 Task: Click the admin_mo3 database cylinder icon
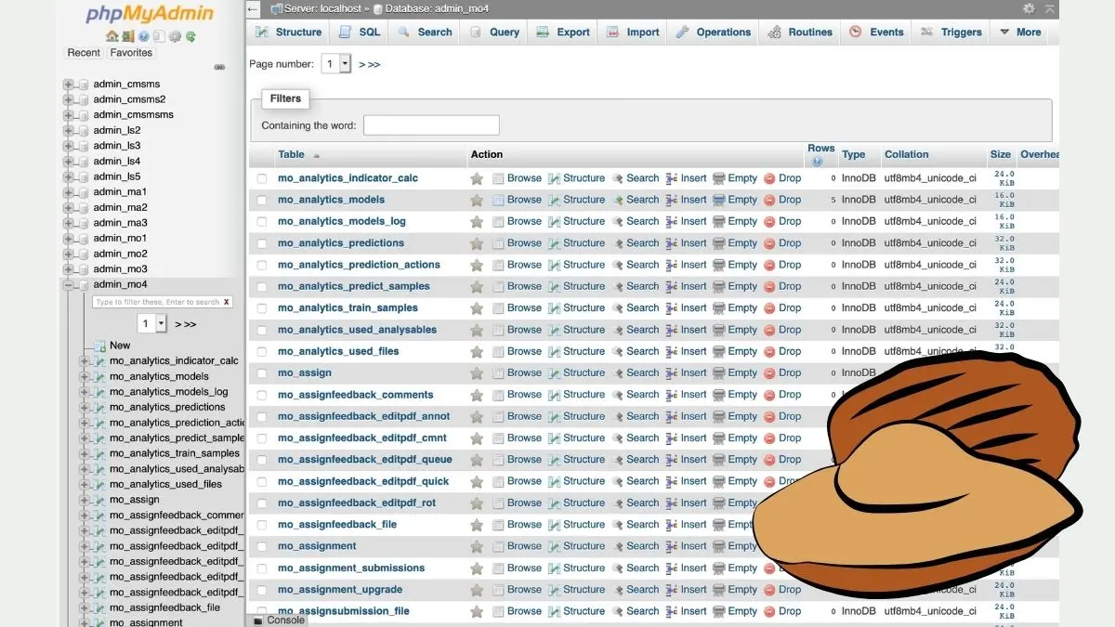[84, 269]
